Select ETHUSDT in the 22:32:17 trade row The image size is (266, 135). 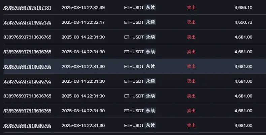click(x=134, y=22)
